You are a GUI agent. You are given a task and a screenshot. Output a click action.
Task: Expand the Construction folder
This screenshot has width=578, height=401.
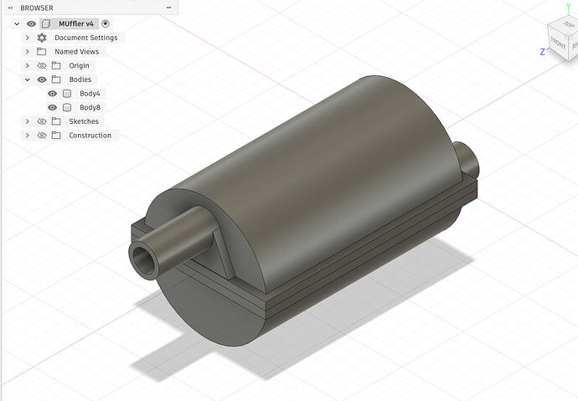tap(28, 136)
